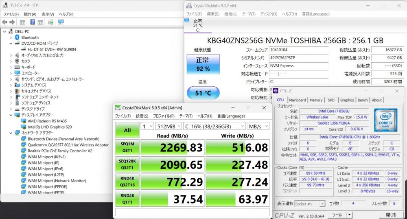This screenshot has height=219, width=407.
Task: Switch to the Bench tab in CPU-Z
Action: [363, 100]
